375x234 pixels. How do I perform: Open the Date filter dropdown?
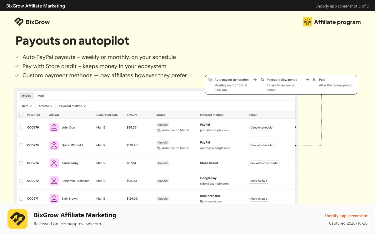tap(27, 106)
